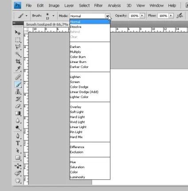Select the Type tool
Image resolution: width=188 pixels, height=191 pixels.
(x=18, y=143)
